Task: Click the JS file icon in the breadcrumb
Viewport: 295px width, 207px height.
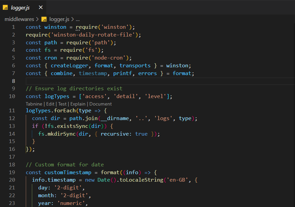Action: click(44, 19)
